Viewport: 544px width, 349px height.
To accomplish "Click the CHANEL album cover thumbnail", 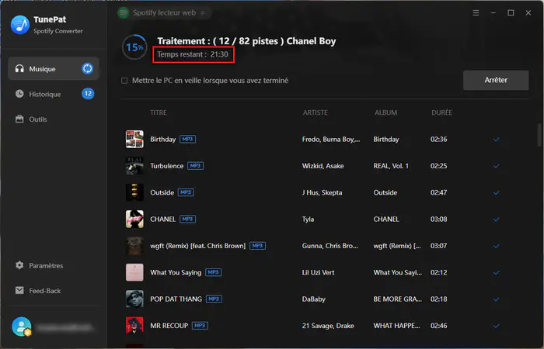I will 134,219.
